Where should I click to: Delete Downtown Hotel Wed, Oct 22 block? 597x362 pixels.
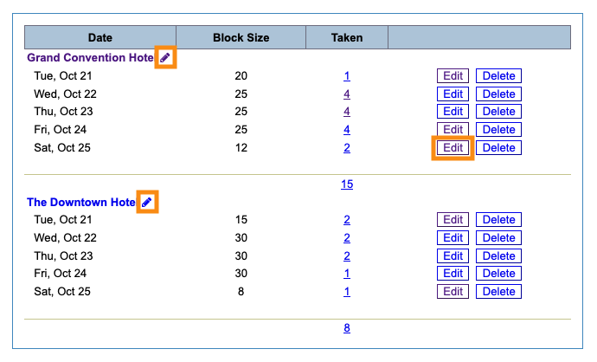pos(498,238)
